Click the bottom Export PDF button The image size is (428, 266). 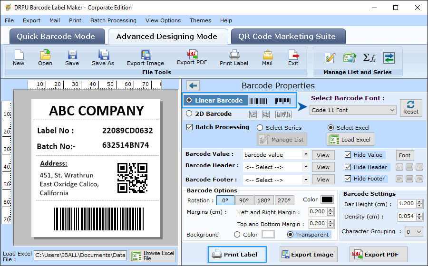click(x=379, y=255)
